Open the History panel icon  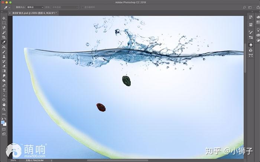coord(251,17)
